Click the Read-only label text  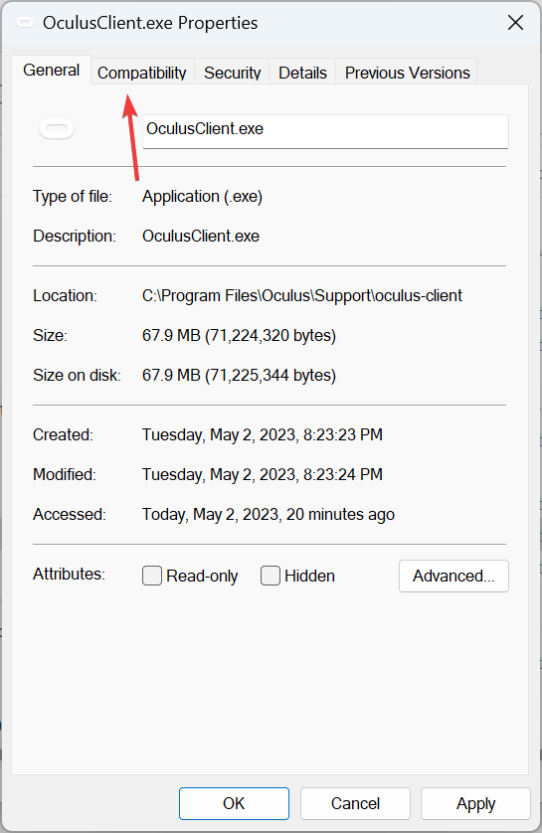click(202, 576)
